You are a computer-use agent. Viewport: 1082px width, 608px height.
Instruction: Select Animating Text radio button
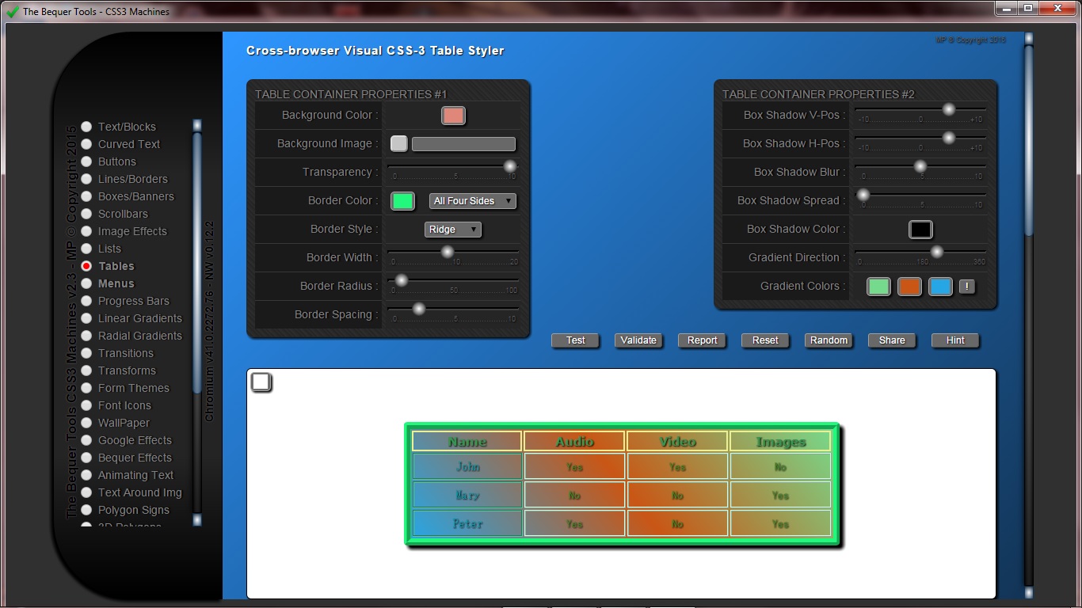click(86, 475)
